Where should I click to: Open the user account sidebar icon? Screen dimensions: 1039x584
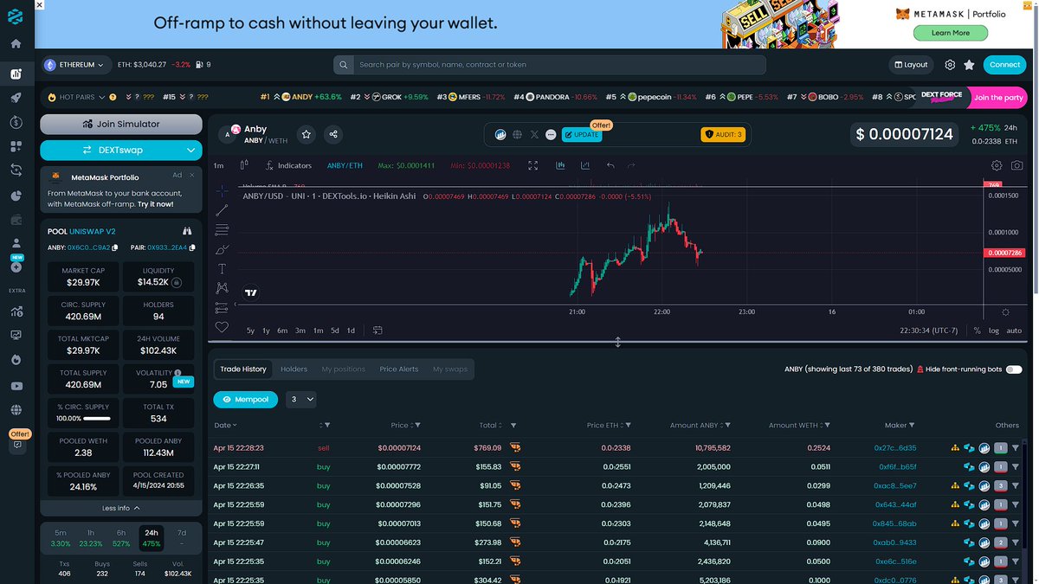coord(16,244)
